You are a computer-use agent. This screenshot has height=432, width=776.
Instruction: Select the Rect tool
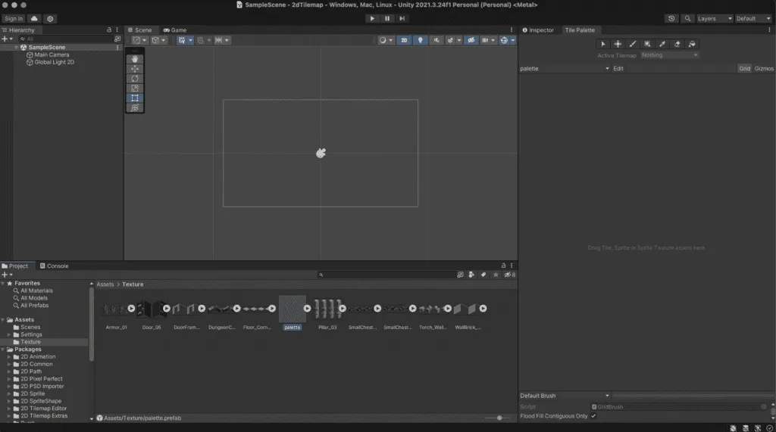[x=135, y=98]
